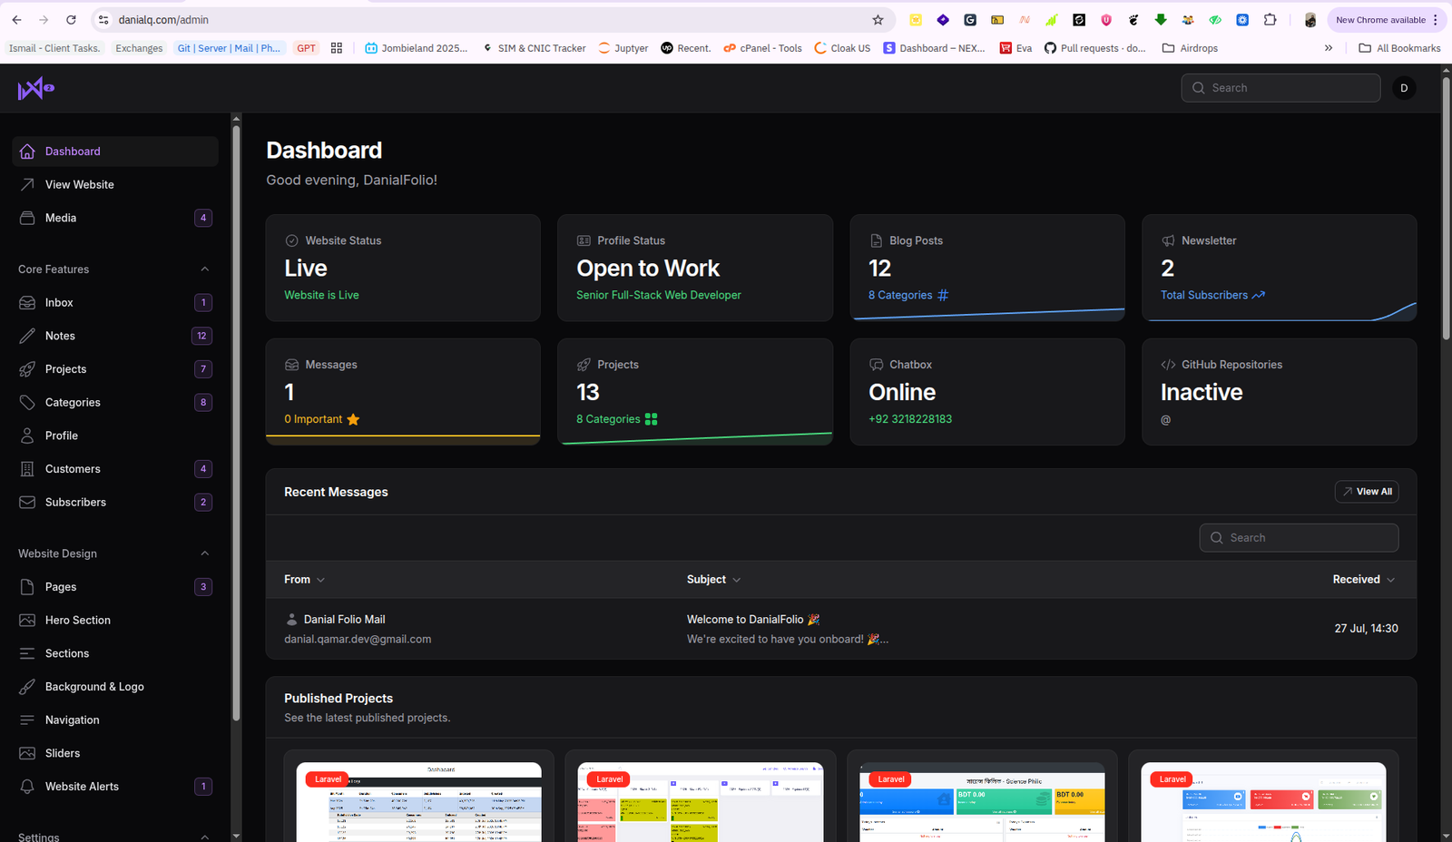Click the Notes pencil icon

tap(27, 336)
